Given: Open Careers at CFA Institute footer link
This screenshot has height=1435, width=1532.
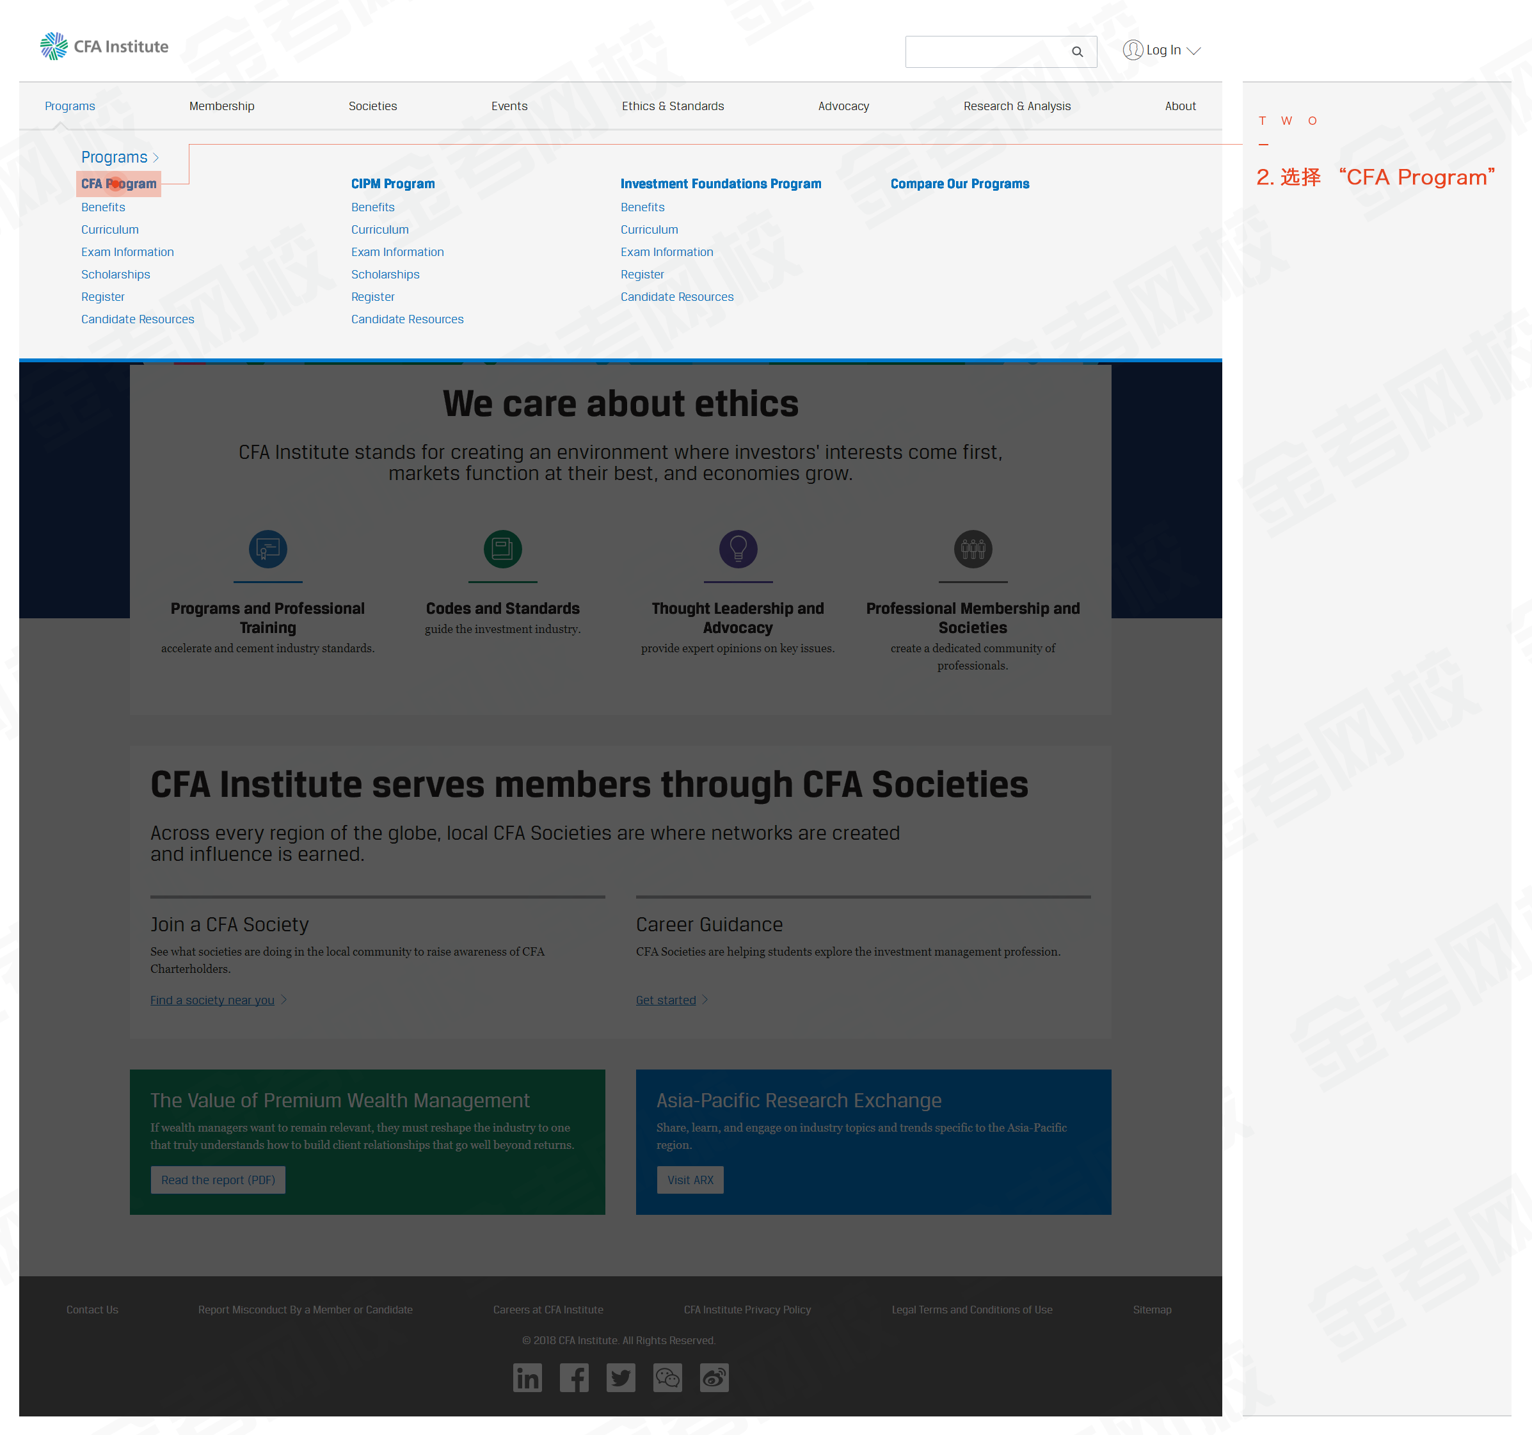Looking at the screenshot, I should [x=548, y=1309].
